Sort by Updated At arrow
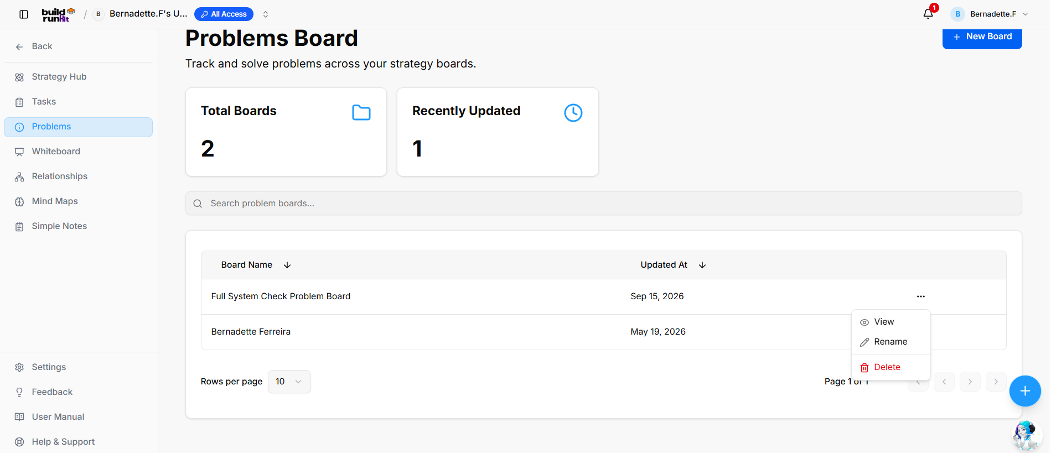This screenshot has width=1051, height=453. pyautogui.click(x=702, y=265)
